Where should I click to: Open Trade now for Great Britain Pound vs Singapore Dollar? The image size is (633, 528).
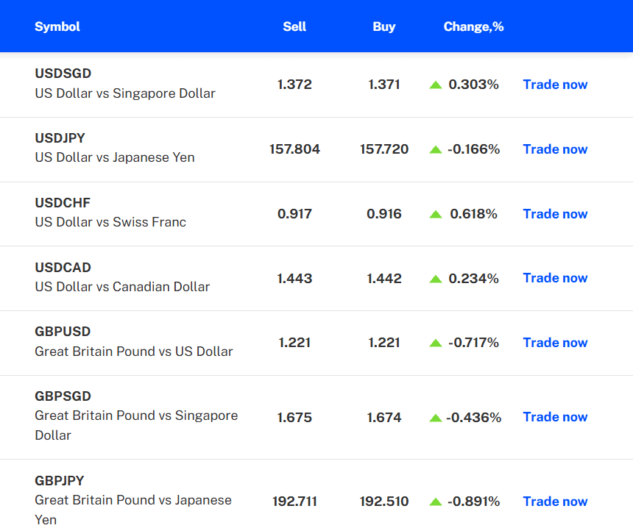pyautogui.click(x=555, y=417)
